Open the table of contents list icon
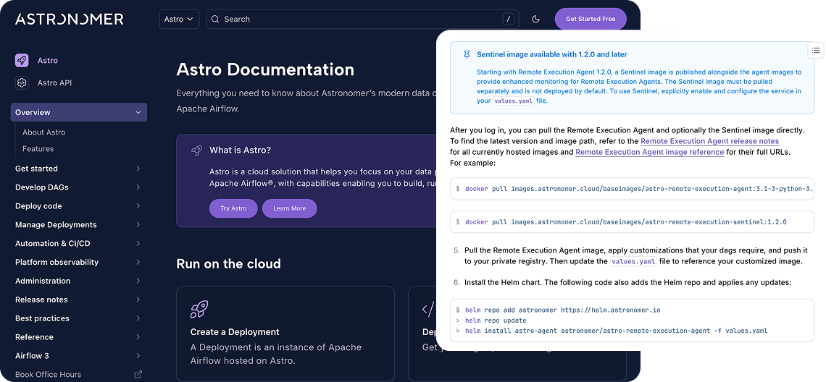The image size is (826, 382). point(816,50)
